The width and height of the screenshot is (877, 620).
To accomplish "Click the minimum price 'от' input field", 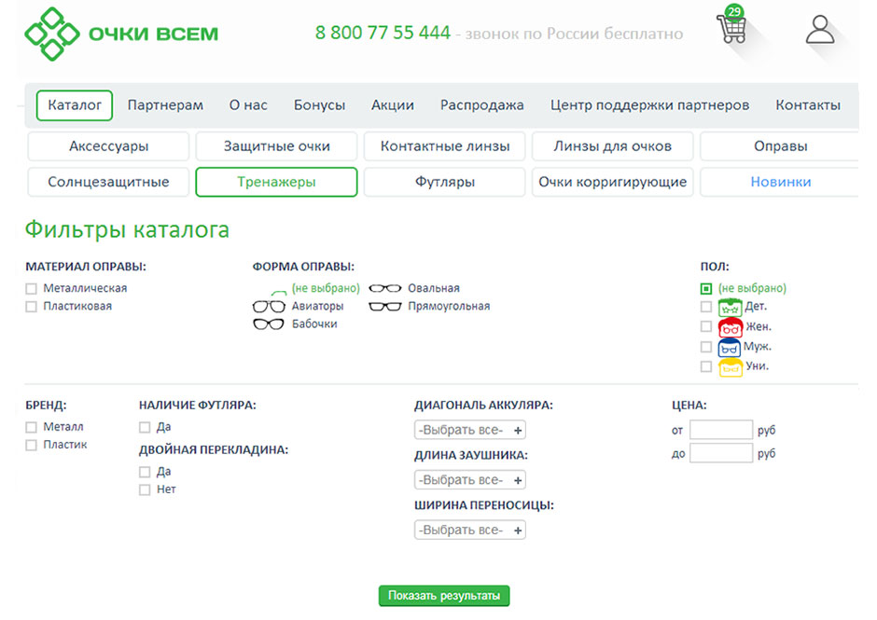I will [x=720, y=430].
